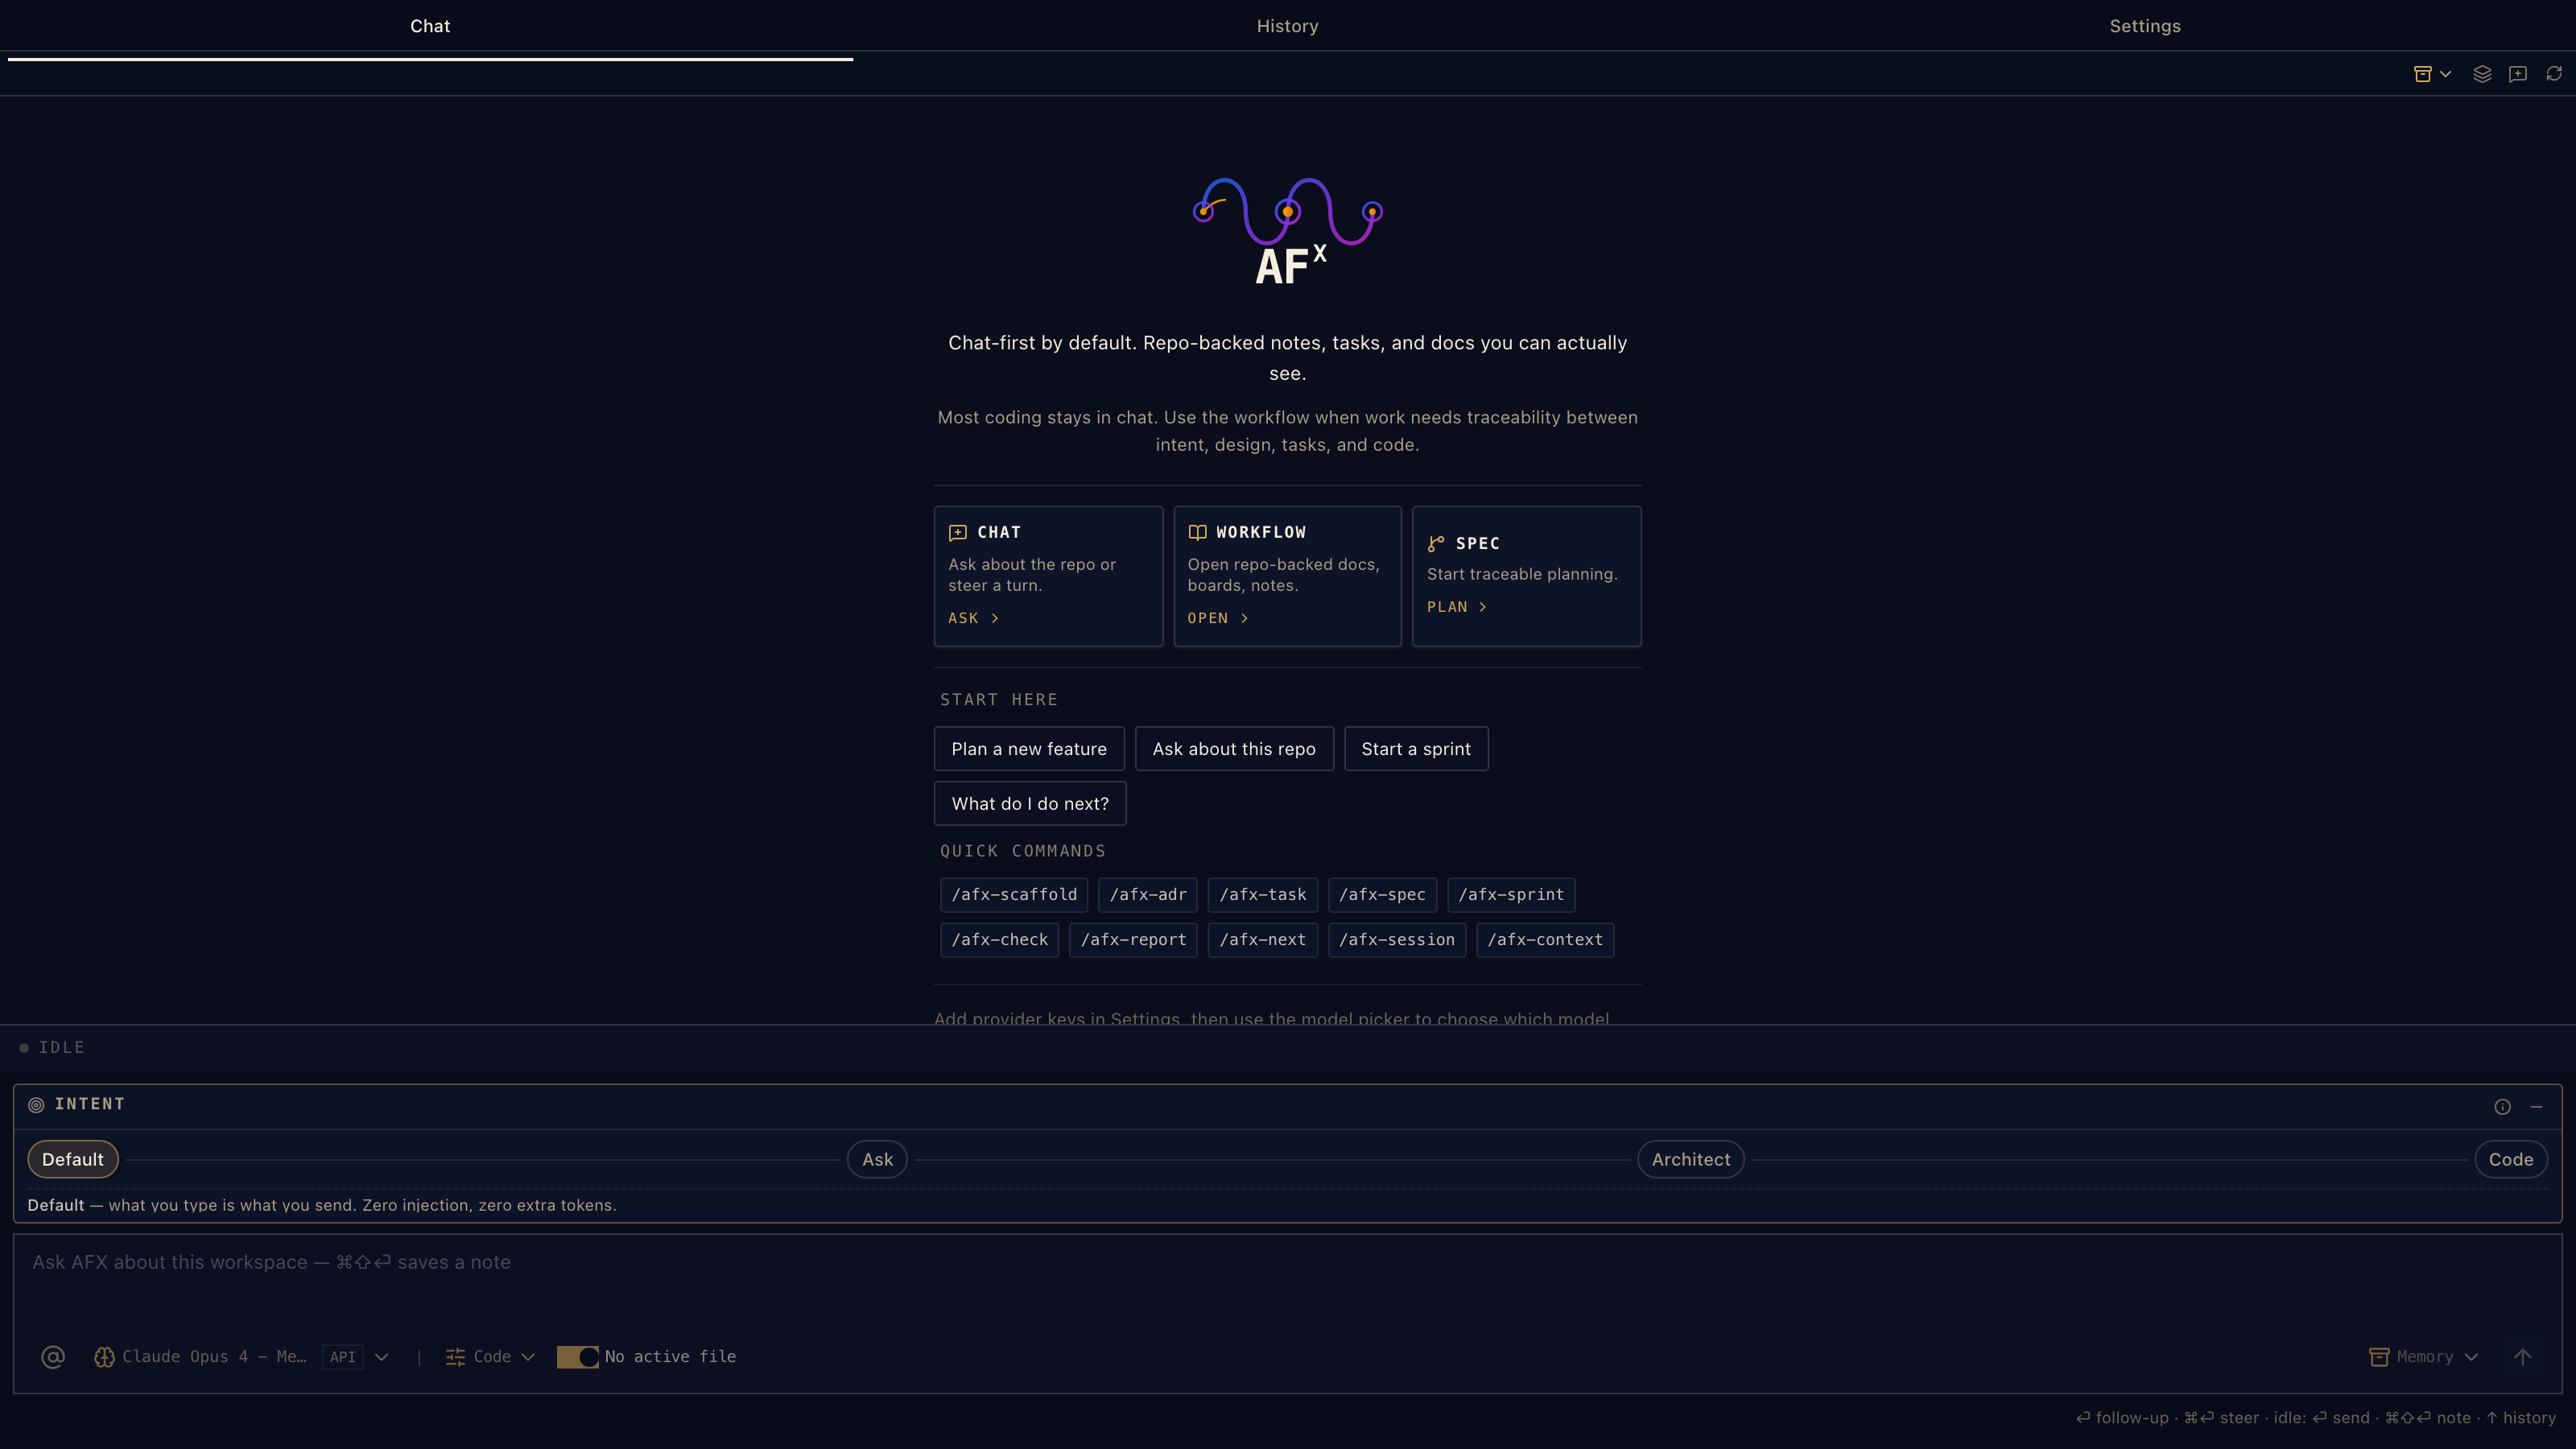Switch to the Chat tab
This screenshot has height=1449, width=2576.
tap(430, 26)
